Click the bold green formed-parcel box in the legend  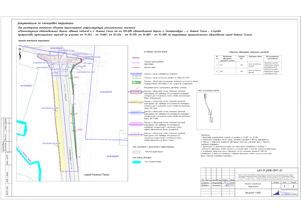136,83
